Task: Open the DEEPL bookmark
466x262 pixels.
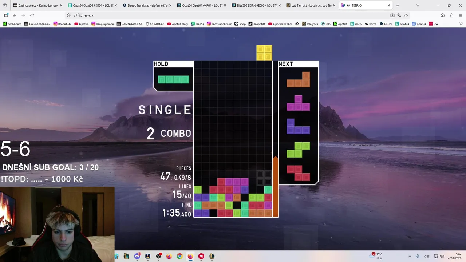Action: click(x=386, y=24)
